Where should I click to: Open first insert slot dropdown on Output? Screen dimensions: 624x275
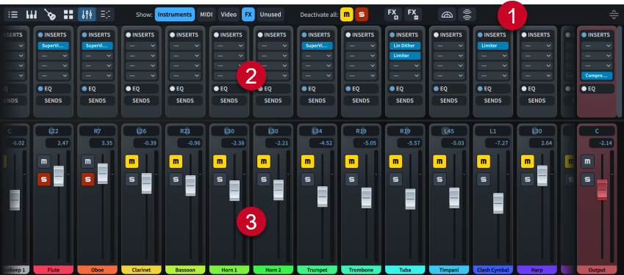click(x=597, y=45)
